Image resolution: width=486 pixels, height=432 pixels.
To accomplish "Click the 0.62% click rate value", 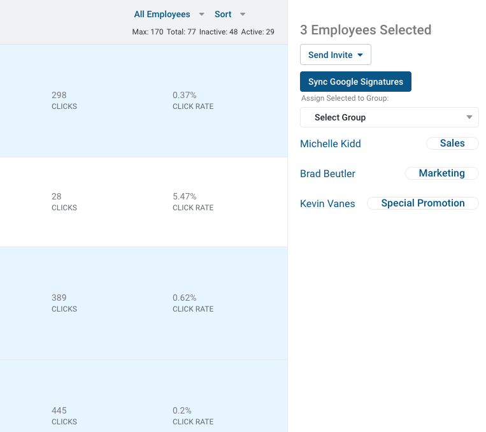I will pos(185,298).
